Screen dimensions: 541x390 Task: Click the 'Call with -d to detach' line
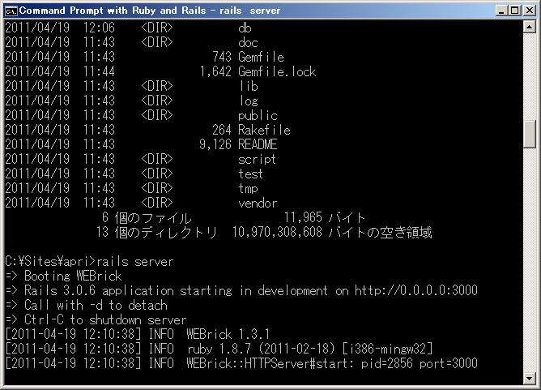click(96, 306)
